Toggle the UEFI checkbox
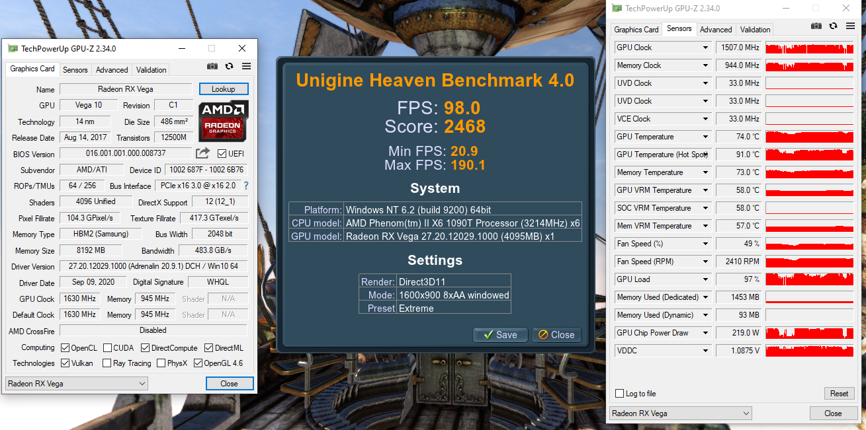866x430 pixels. 222,153
